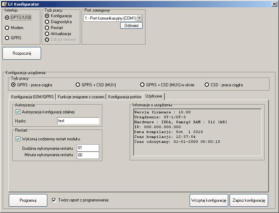Toggle Twórz raport z programowania checkbox
Viewport: 279px width, 213px height.
point(54,200)
